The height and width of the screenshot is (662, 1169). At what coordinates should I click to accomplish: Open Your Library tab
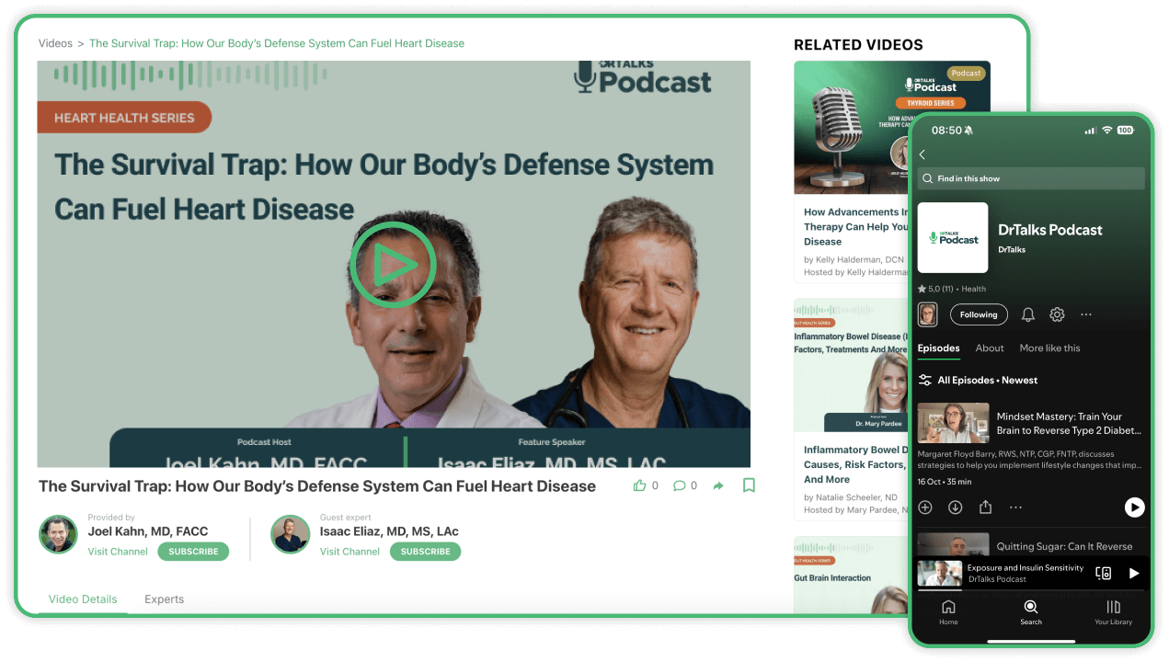1113,612
